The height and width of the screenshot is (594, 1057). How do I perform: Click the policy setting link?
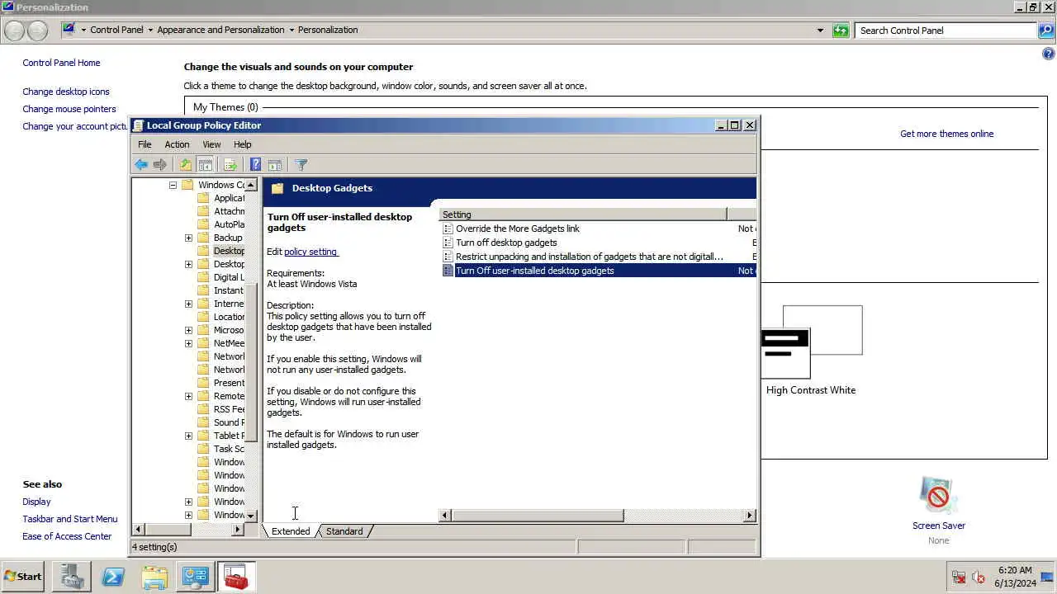310,252
